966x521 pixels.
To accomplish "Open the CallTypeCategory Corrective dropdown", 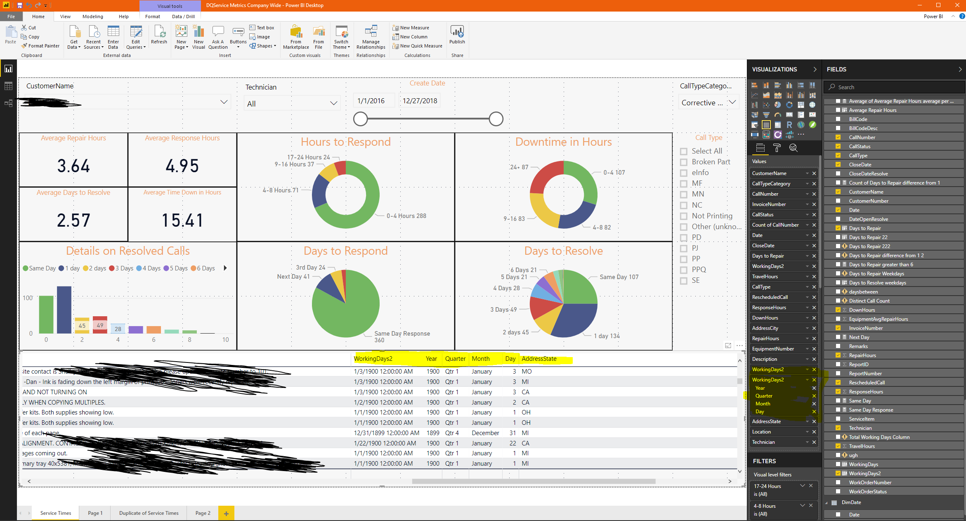I will point(732,102).
